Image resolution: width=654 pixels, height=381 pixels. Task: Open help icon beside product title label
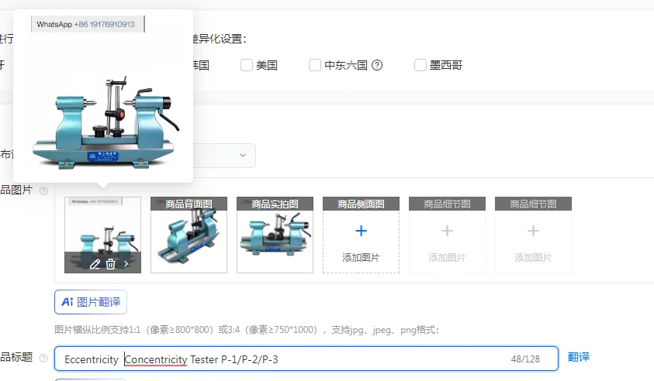point(43,358)
